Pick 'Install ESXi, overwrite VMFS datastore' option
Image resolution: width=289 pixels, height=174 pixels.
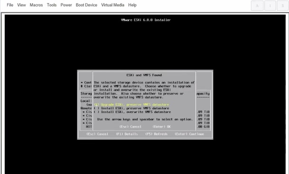coord(132,112)
